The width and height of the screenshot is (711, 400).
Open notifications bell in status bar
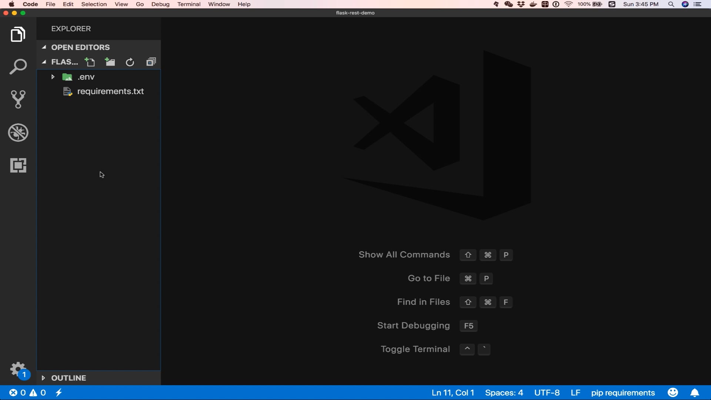[695, 393]
